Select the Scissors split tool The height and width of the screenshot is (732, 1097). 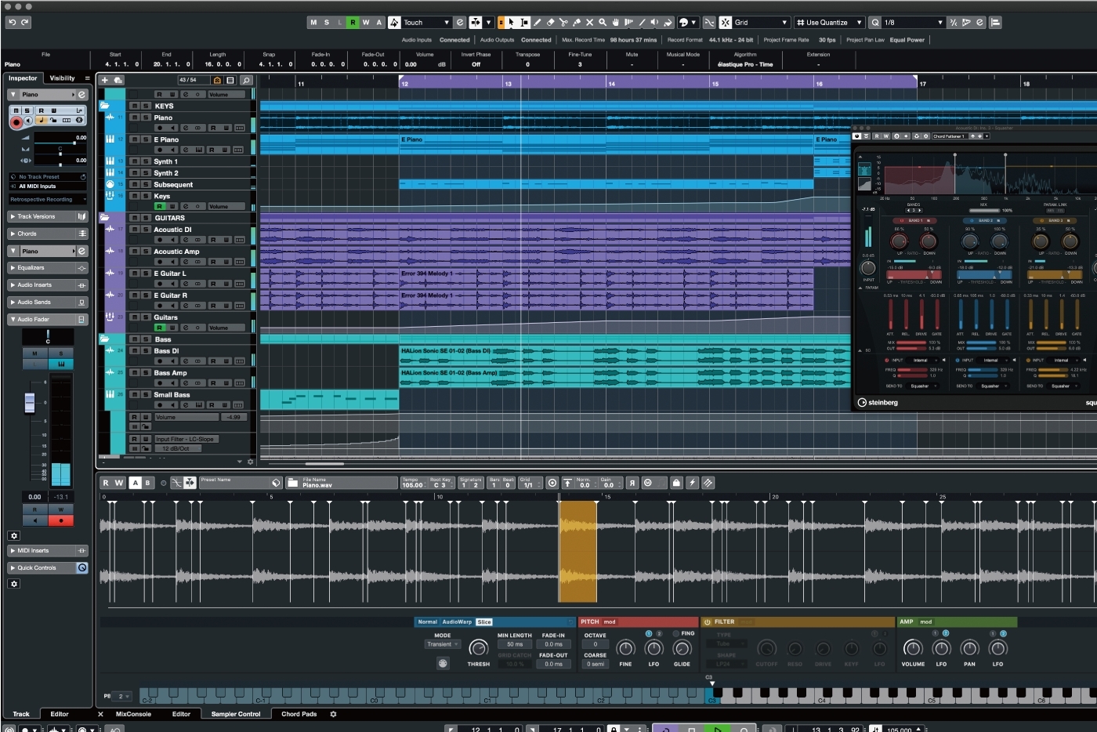pyautogui.click(x=563, y=23)
